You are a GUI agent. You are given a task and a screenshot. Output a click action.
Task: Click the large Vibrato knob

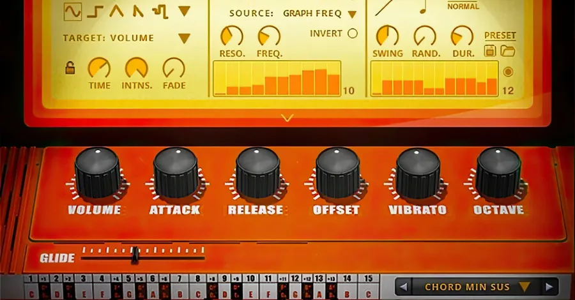[417, 173]
